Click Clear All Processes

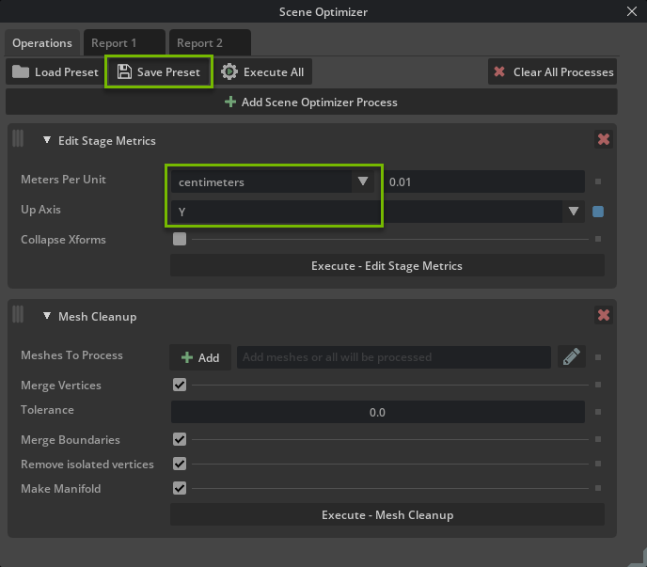(553, 72)
